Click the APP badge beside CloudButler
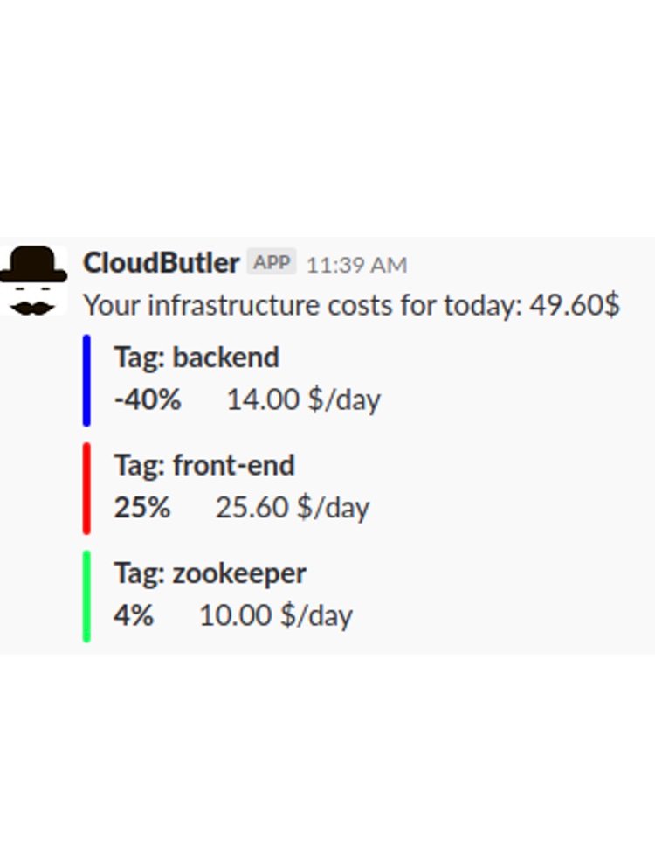Viewport: 655px width, 847px height. pyautogui.click(x=272, y=262)
